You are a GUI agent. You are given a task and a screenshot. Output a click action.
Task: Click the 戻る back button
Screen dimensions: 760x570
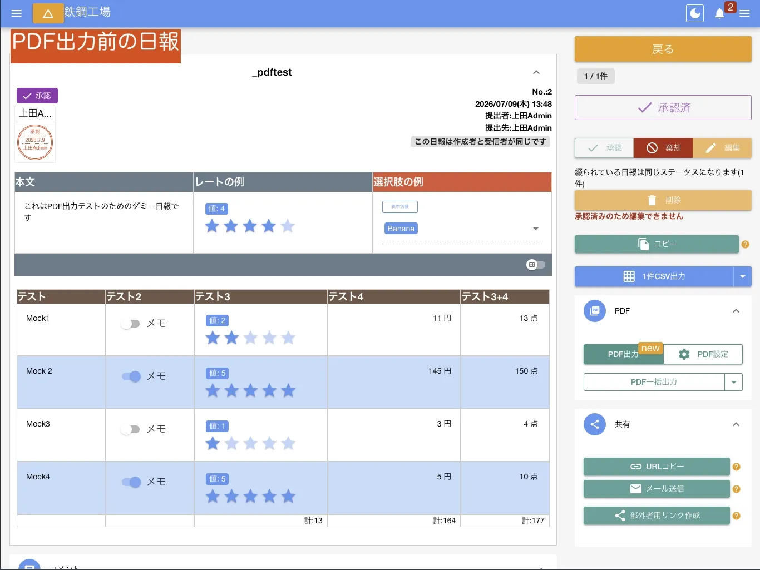click(663, 49)
